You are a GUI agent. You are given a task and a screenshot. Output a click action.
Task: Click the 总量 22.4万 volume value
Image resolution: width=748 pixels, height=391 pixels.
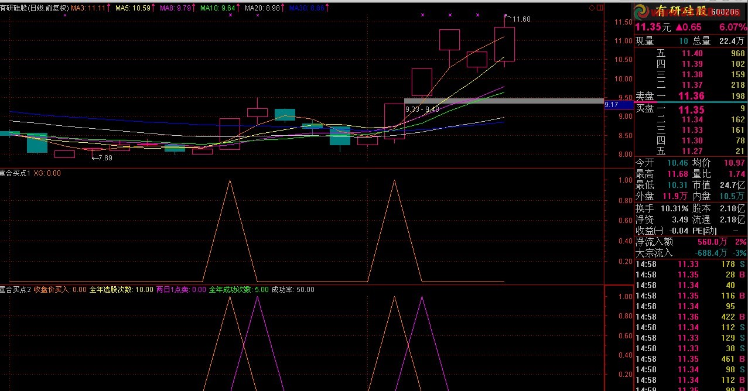(x=720, y=41)
